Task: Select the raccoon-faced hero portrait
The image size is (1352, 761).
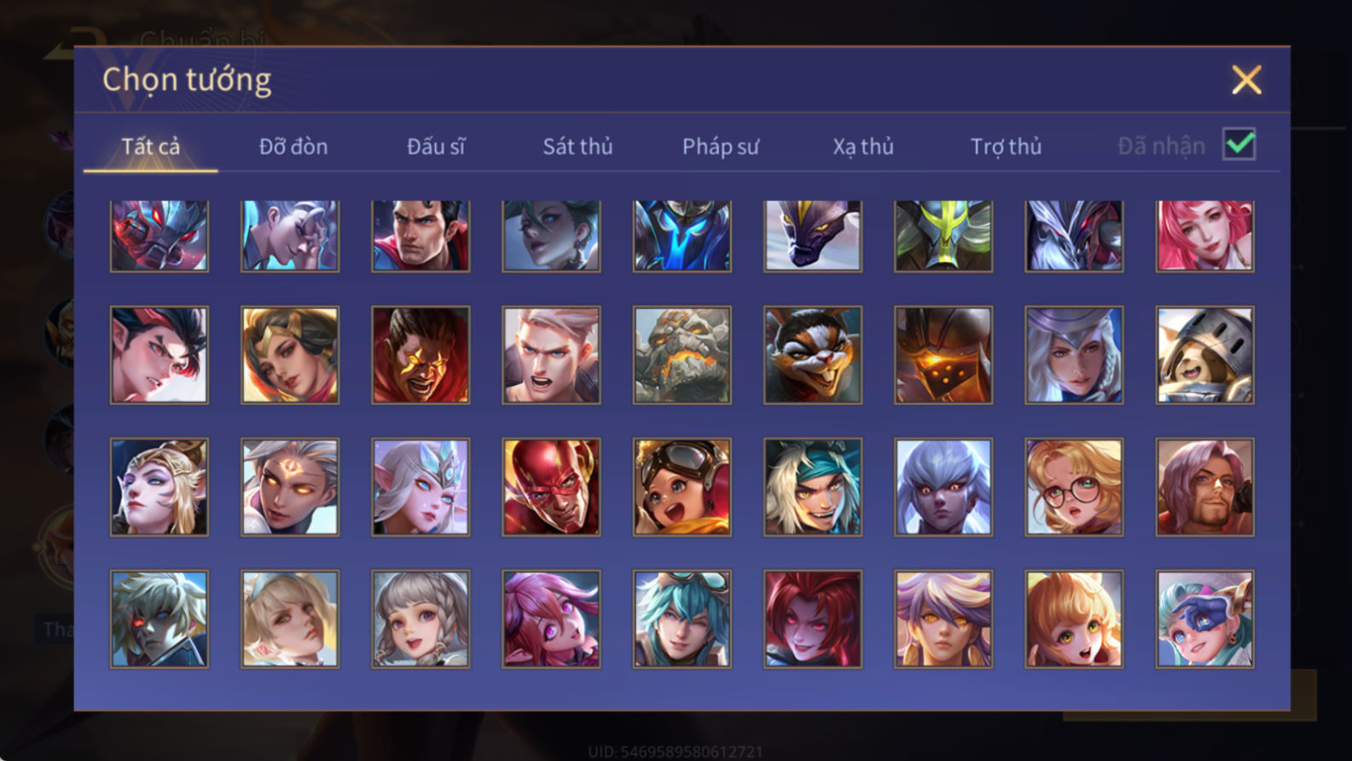Action: pyautogui.click(x=812, y=355)
